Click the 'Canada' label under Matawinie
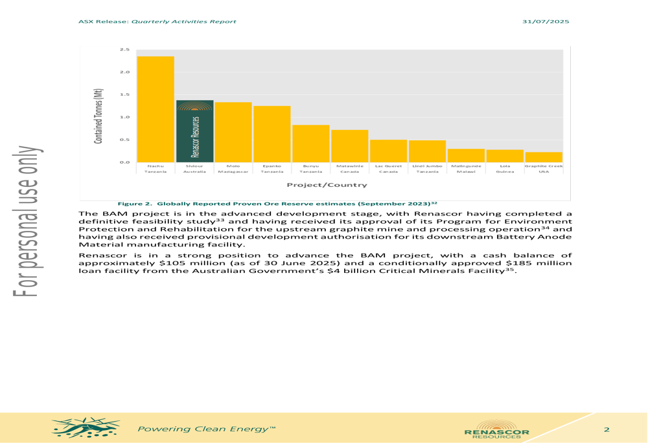The image size is (648, 443). 350,171
